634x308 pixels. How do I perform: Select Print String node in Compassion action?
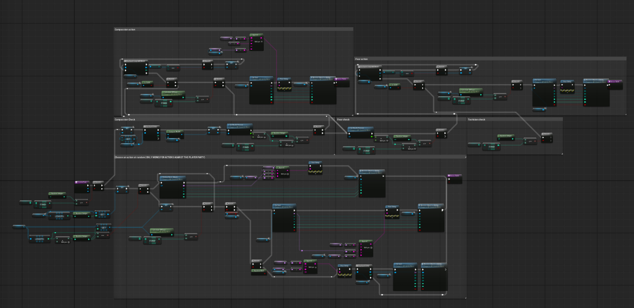pos(284,79)
